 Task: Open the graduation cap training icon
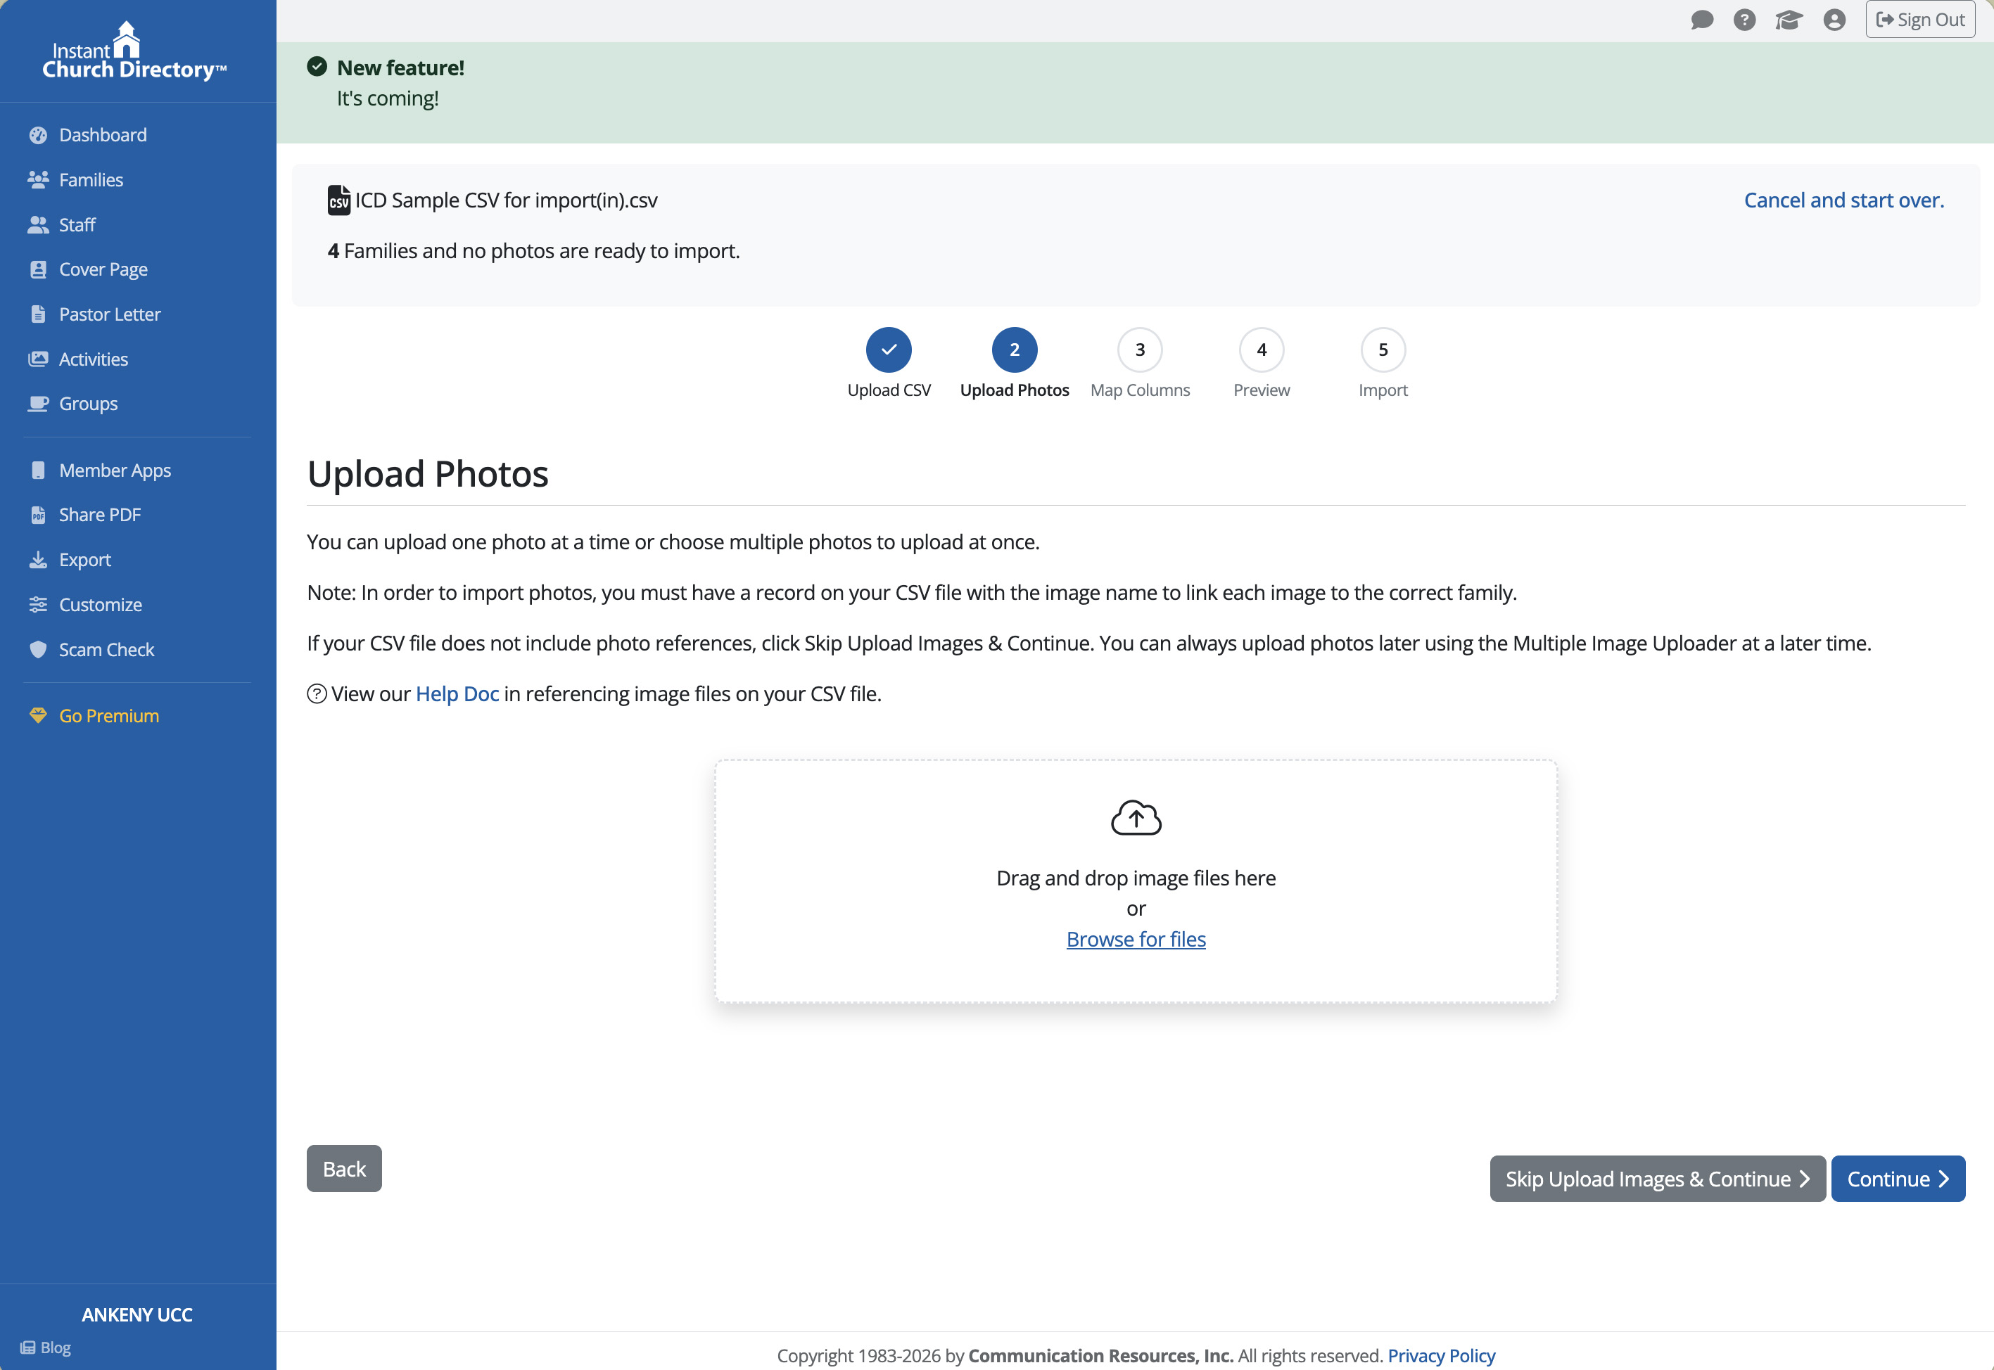(1789, 20)
